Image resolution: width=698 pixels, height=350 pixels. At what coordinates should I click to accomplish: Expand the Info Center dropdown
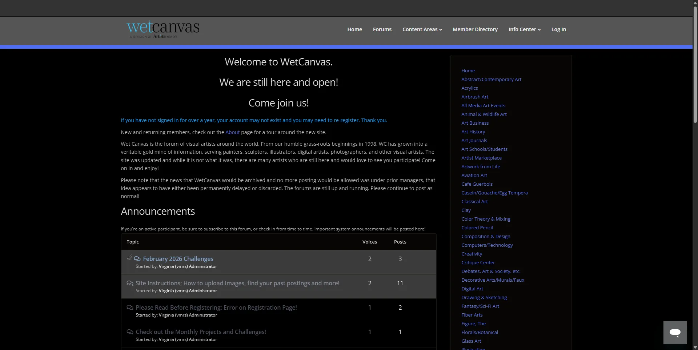(524, 29)
